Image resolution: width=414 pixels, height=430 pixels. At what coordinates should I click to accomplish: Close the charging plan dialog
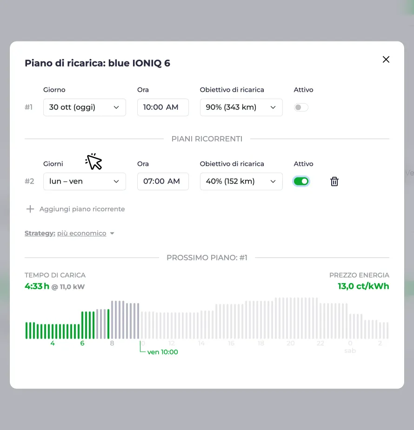[386, 60]
